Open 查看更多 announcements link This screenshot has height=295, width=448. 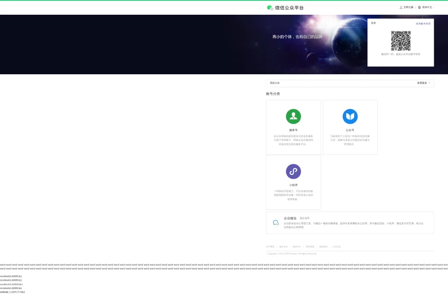[x=422, y=83]
